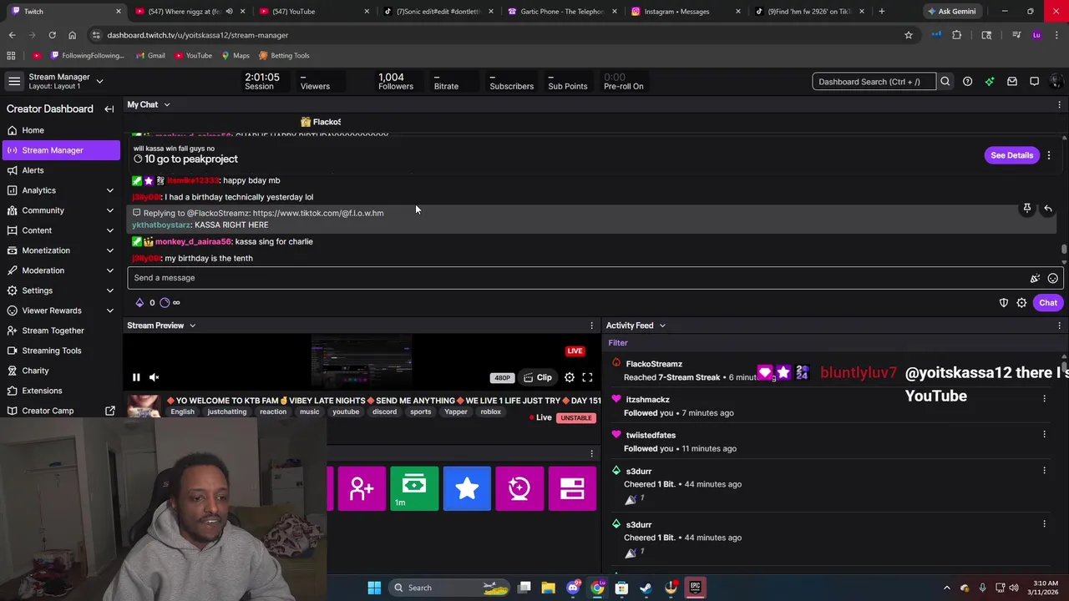Open Streaming Tools in sidebar
The image size is (1069, 601).
60,351
